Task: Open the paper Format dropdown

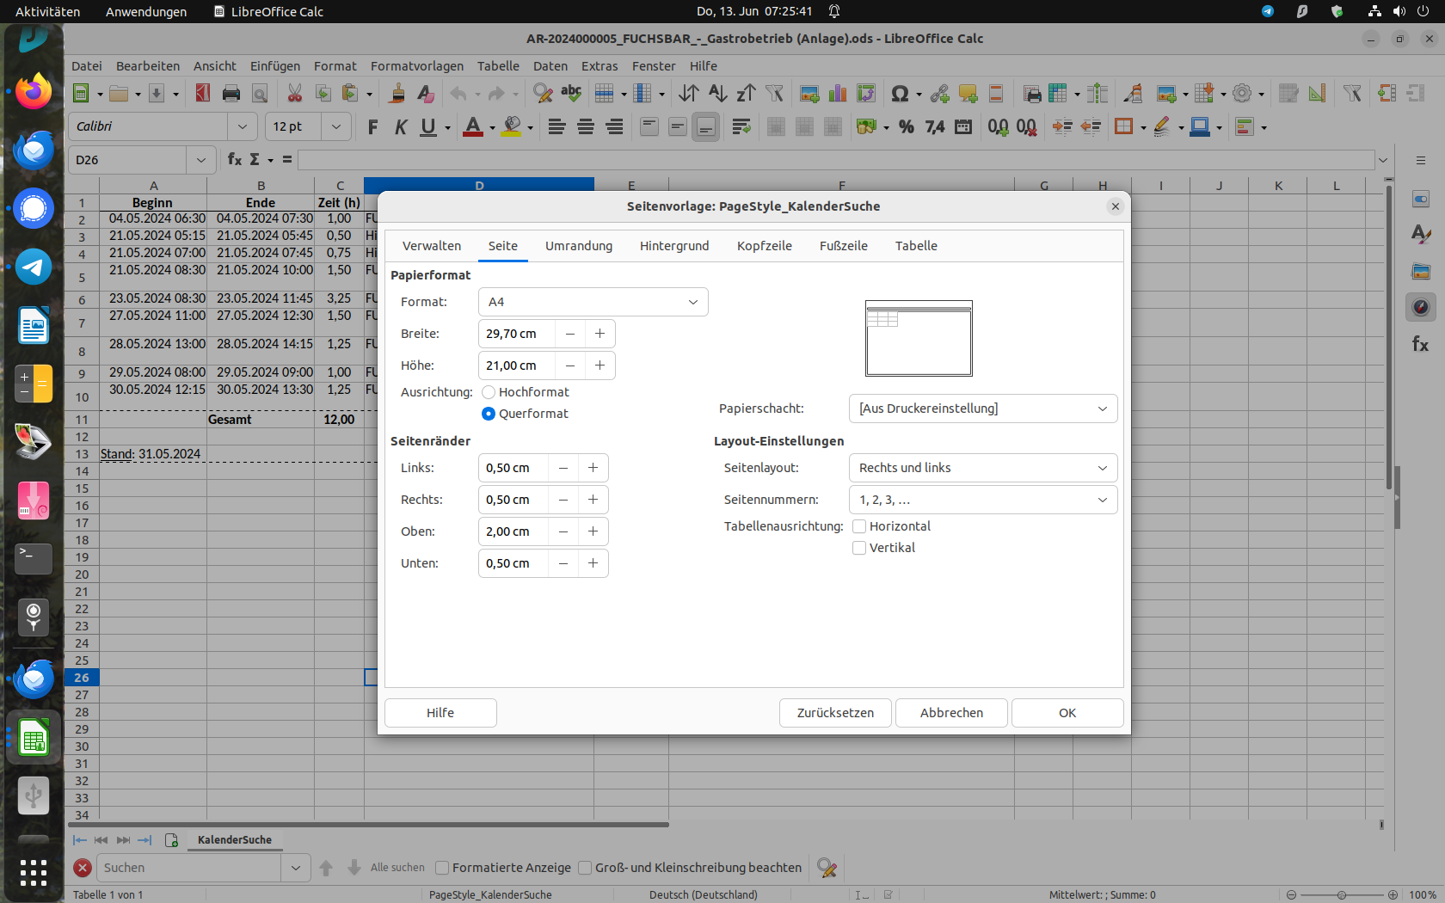Action: point(593,302)
